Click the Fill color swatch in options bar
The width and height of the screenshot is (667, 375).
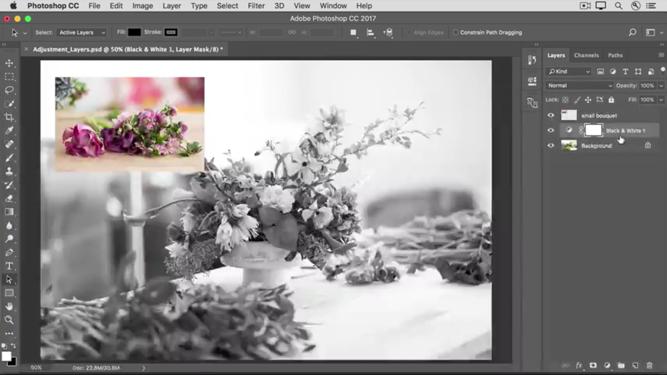[x=134, y=32]
